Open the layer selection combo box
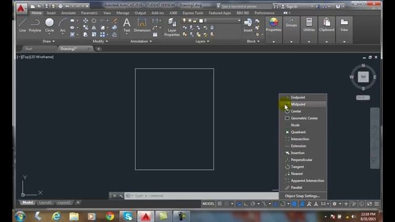 [x=211, y=20]
